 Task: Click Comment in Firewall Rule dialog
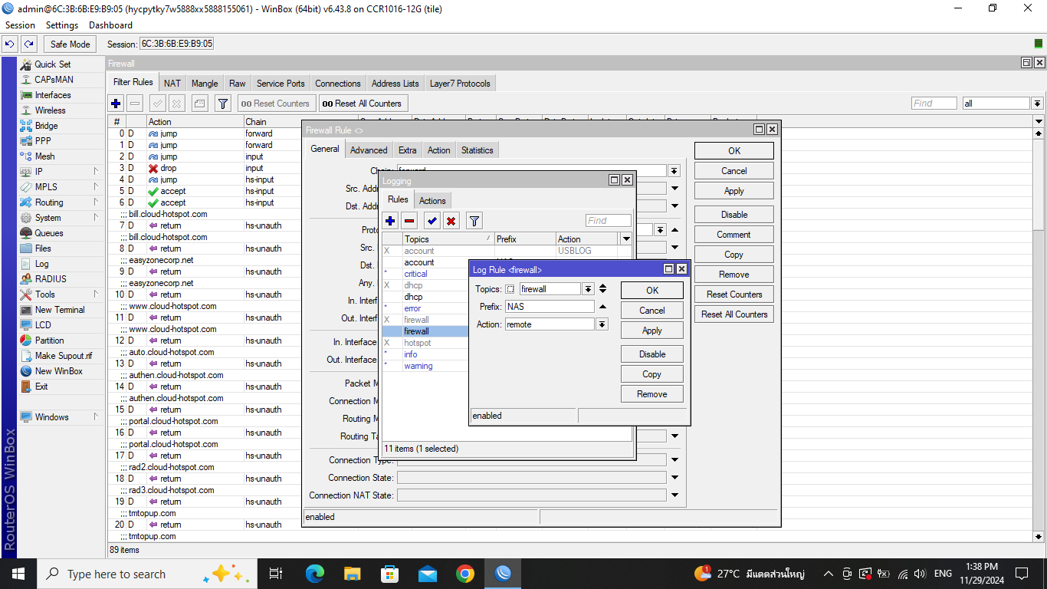pos(734,235)
